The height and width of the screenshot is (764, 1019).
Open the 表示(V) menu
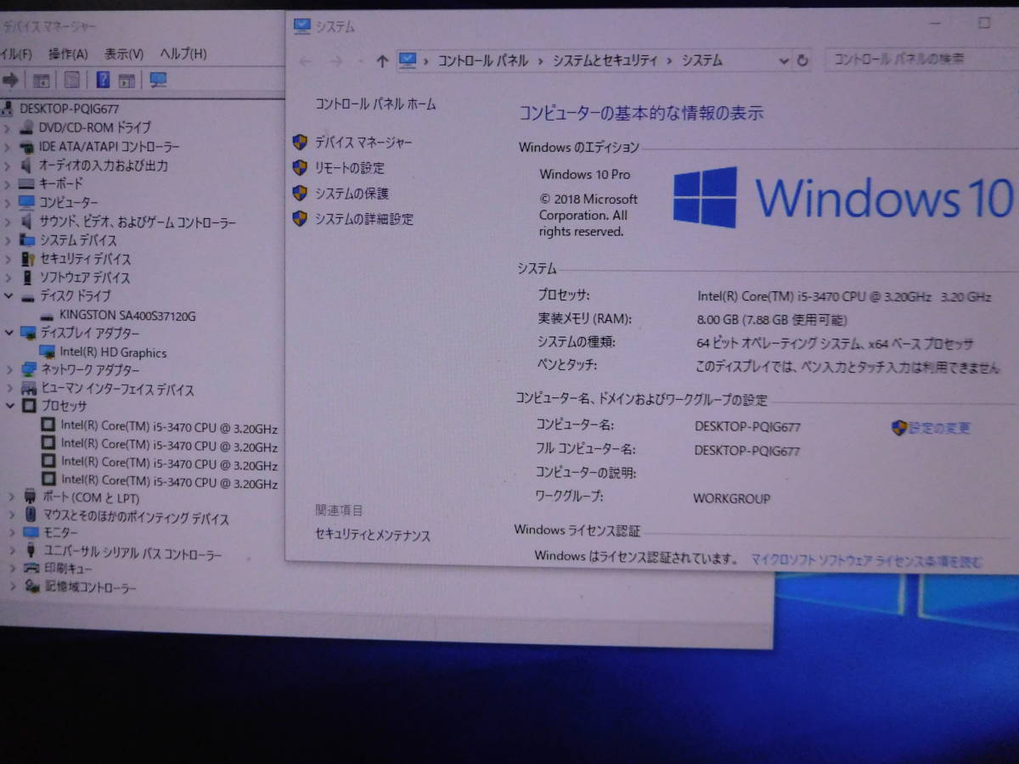[x=124, y=54]
